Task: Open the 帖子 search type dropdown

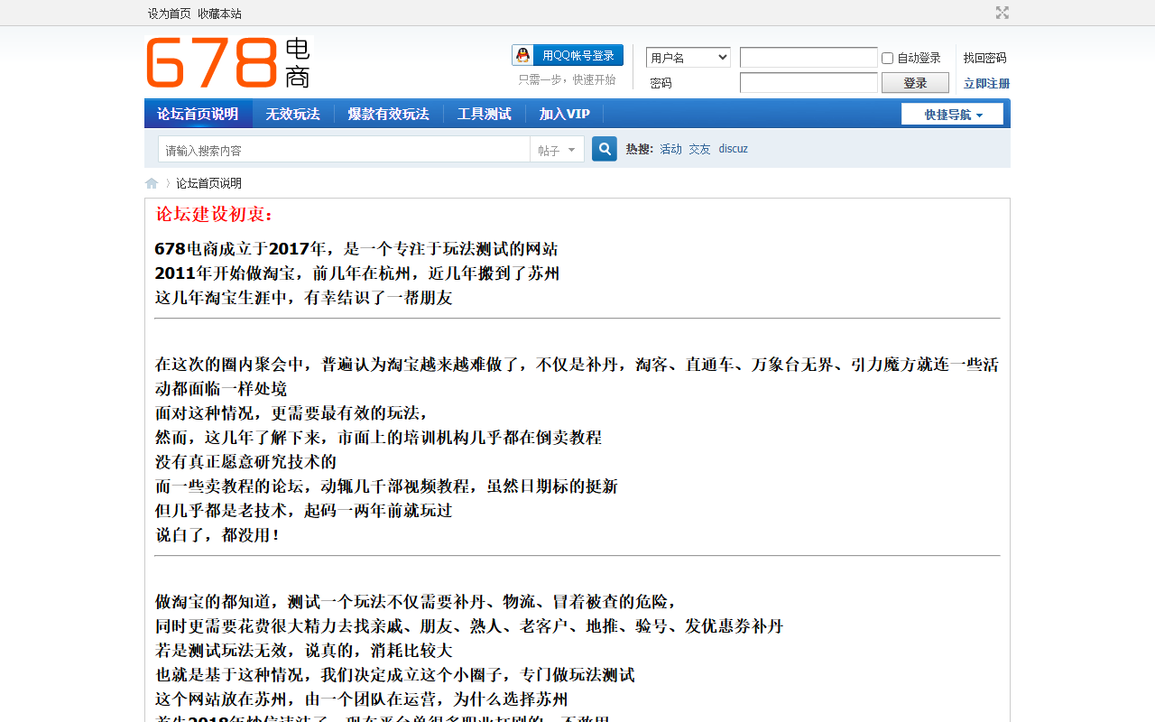Action: pyautogui.click(x=557, y=150)
